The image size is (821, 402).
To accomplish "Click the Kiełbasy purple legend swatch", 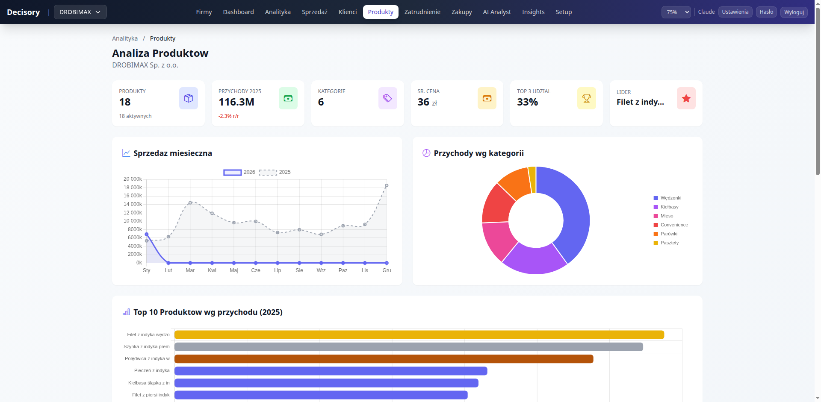I will (656, 207).
